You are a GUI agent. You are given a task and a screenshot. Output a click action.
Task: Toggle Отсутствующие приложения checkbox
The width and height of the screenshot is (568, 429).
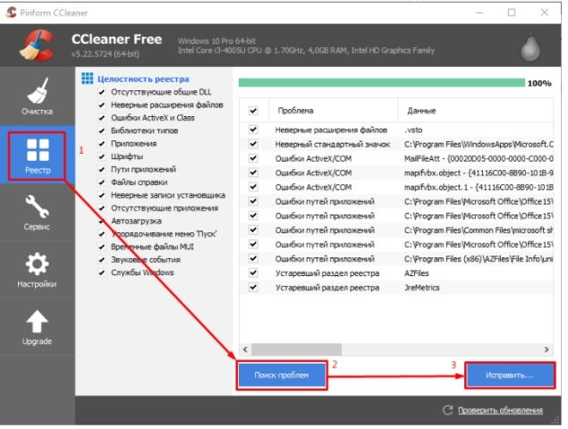(102, 208)
